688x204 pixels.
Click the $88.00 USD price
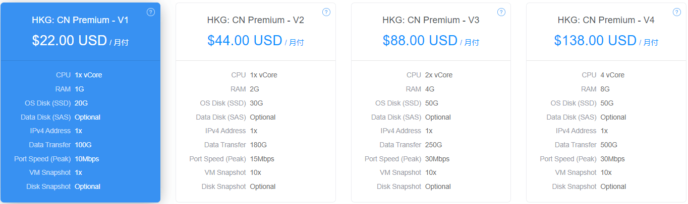pyautogui.click(x=420, y=41)
